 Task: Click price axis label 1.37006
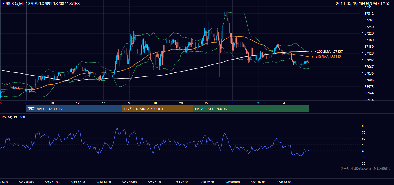368,80
